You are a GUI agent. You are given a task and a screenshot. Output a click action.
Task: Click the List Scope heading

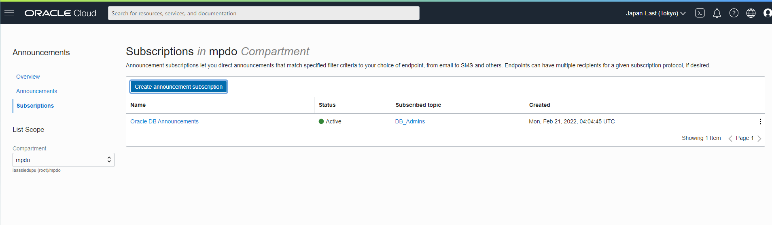pos(28,129)
